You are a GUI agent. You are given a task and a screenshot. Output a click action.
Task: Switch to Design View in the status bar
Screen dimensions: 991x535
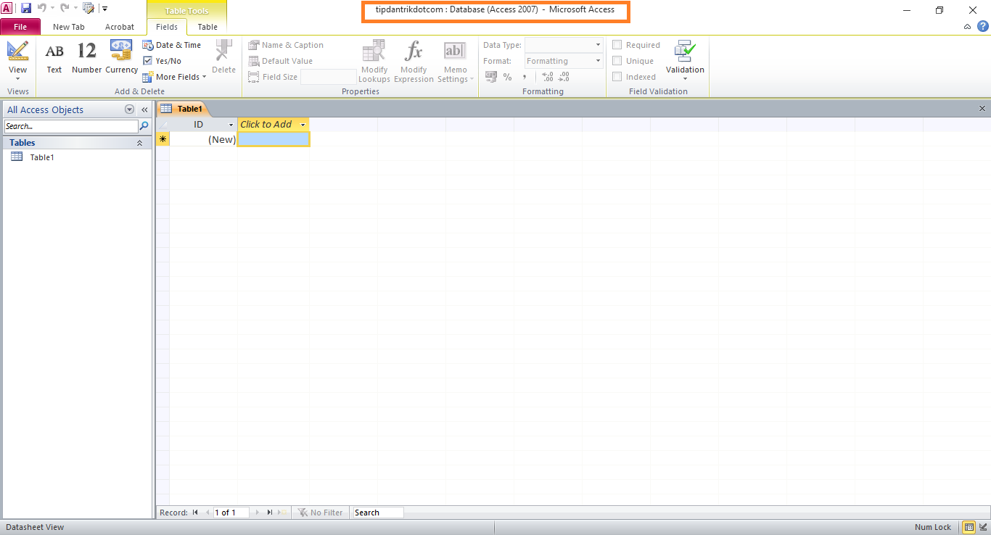[982, 527]
